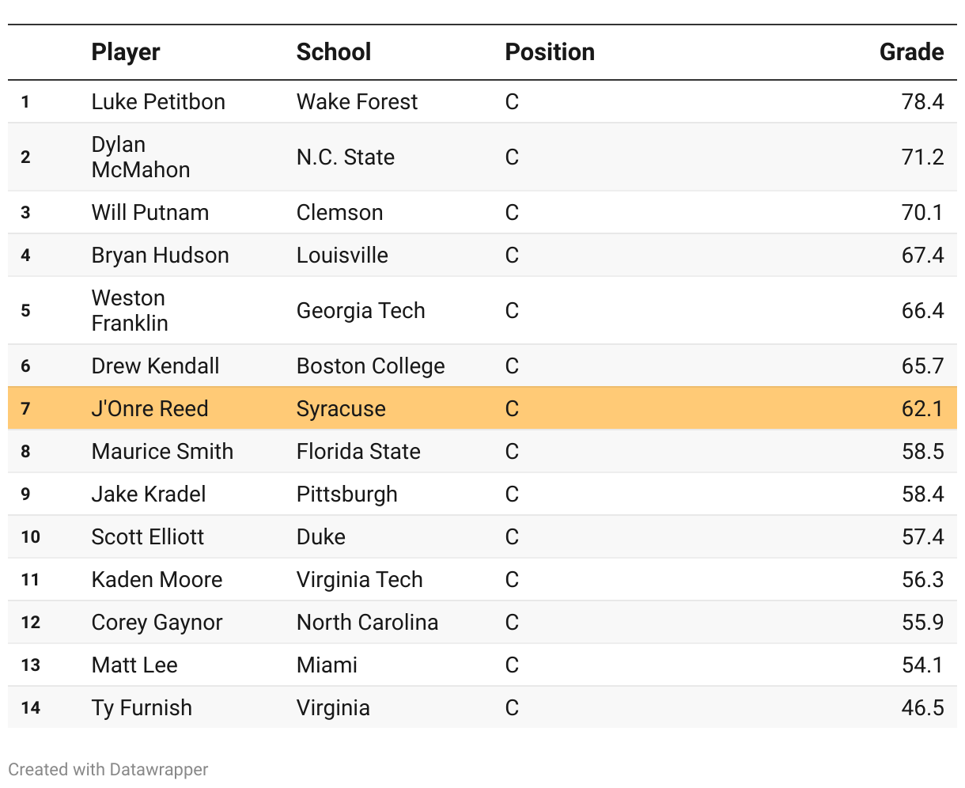Click the Georgia Tech school cell
The height and width of the screenshot is (788, 965).
click(361, 311)
